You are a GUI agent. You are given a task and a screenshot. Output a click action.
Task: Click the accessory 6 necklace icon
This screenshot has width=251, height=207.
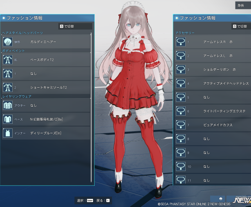pyautogui.click(x=181, y=111)
